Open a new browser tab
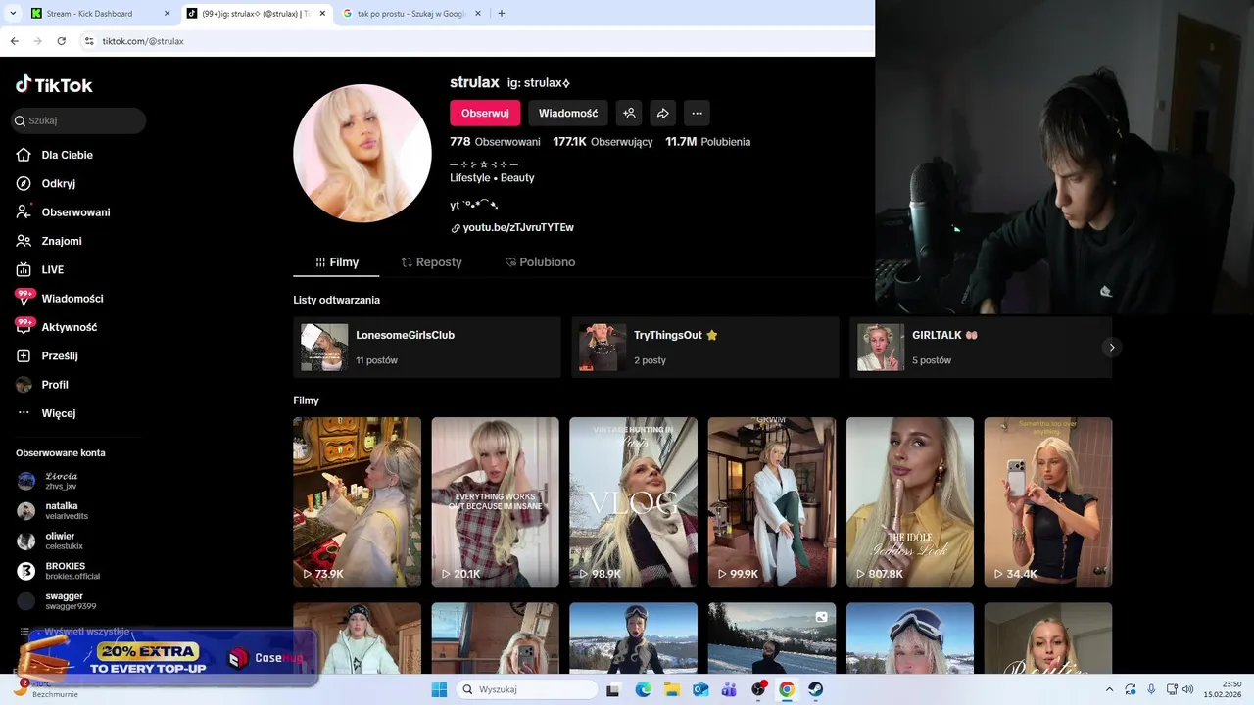Viewport: 1254px width, 705px height. point(502,14)
